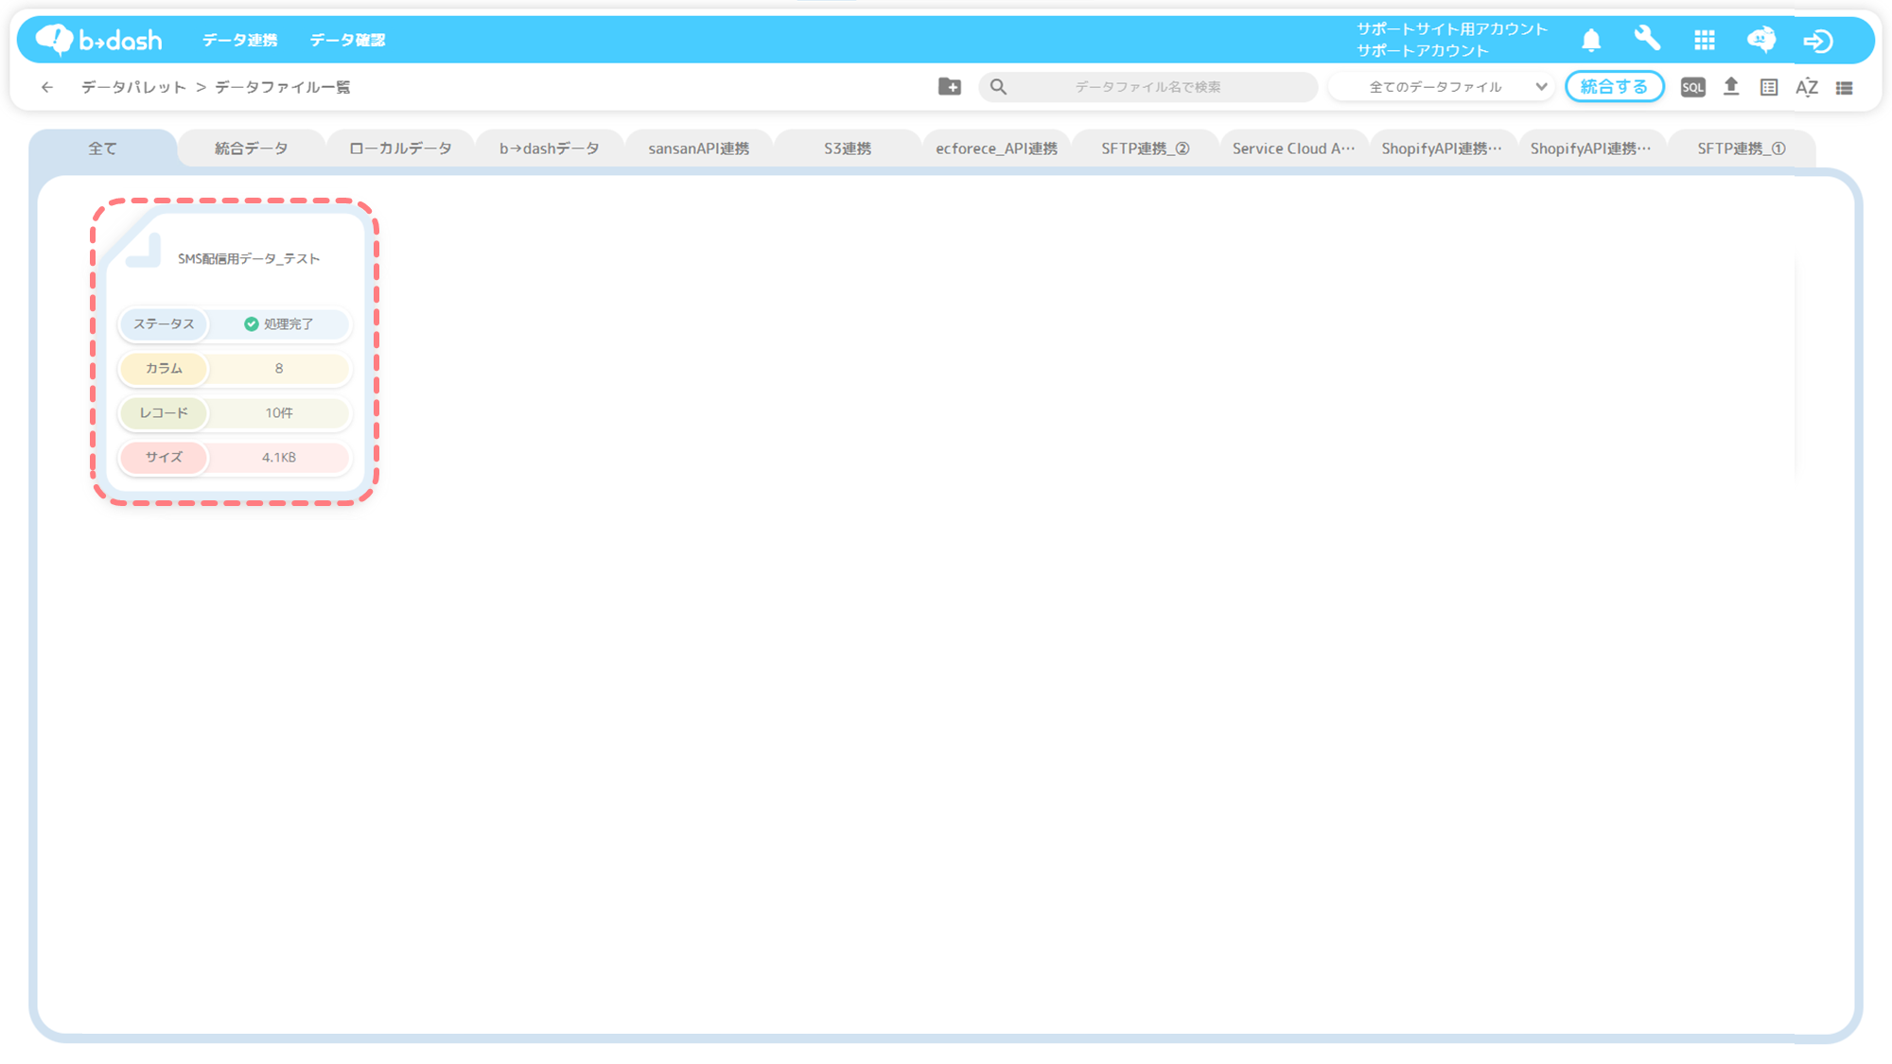Viewport: 1892px width, 1064px height.
Task: Click the table view icon
Action: point(1769,87)
